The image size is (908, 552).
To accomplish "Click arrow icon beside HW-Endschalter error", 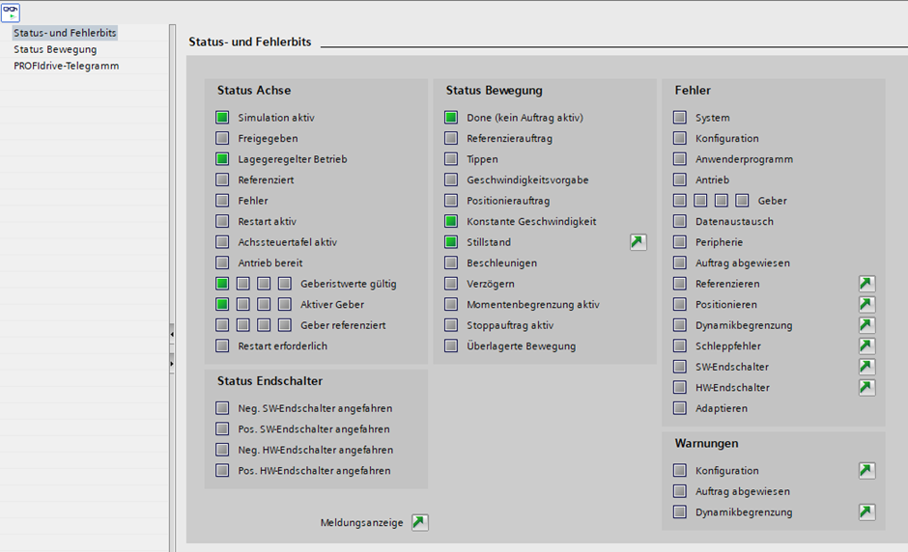I will [x=866, y=388].
